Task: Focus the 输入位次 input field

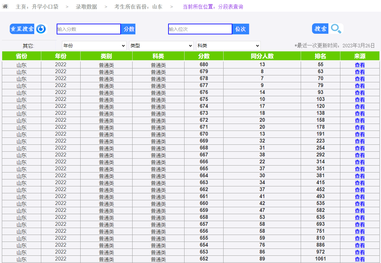Action: 200,29
